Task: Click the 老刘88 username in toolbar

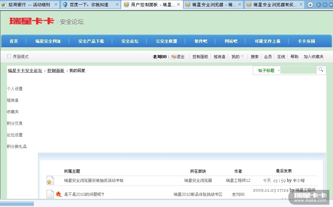Action: click(160, 56)
